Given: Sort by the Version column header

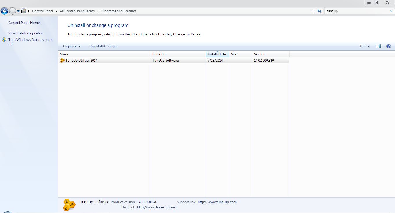Looking at the screenshot, I should [x=271, y=54].
